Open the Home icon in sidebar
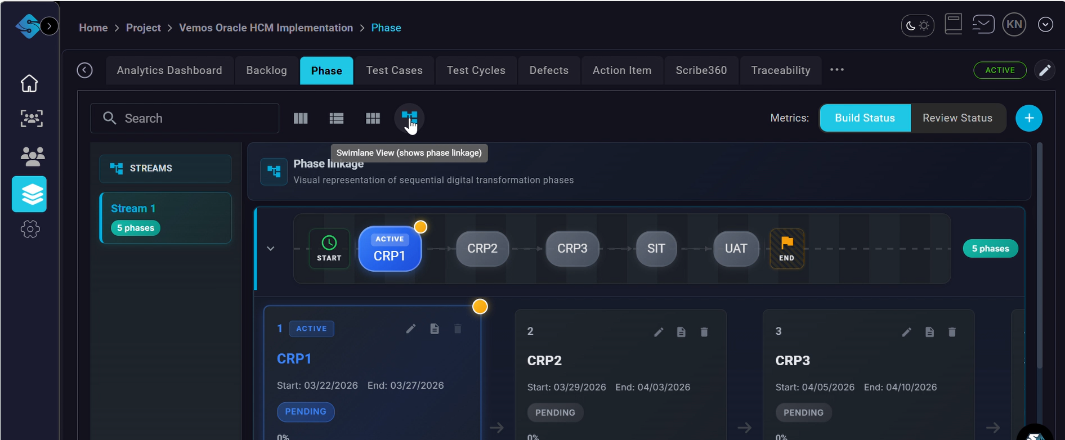 point(29,83)
